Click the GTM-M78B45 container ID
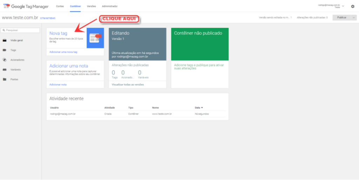 coord(48,18)
